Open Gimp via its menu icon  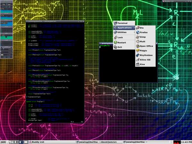coord(137,37)
